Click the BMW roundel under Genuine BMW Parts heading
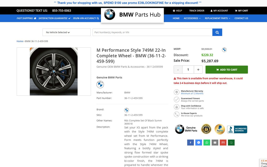 [100, 85]
